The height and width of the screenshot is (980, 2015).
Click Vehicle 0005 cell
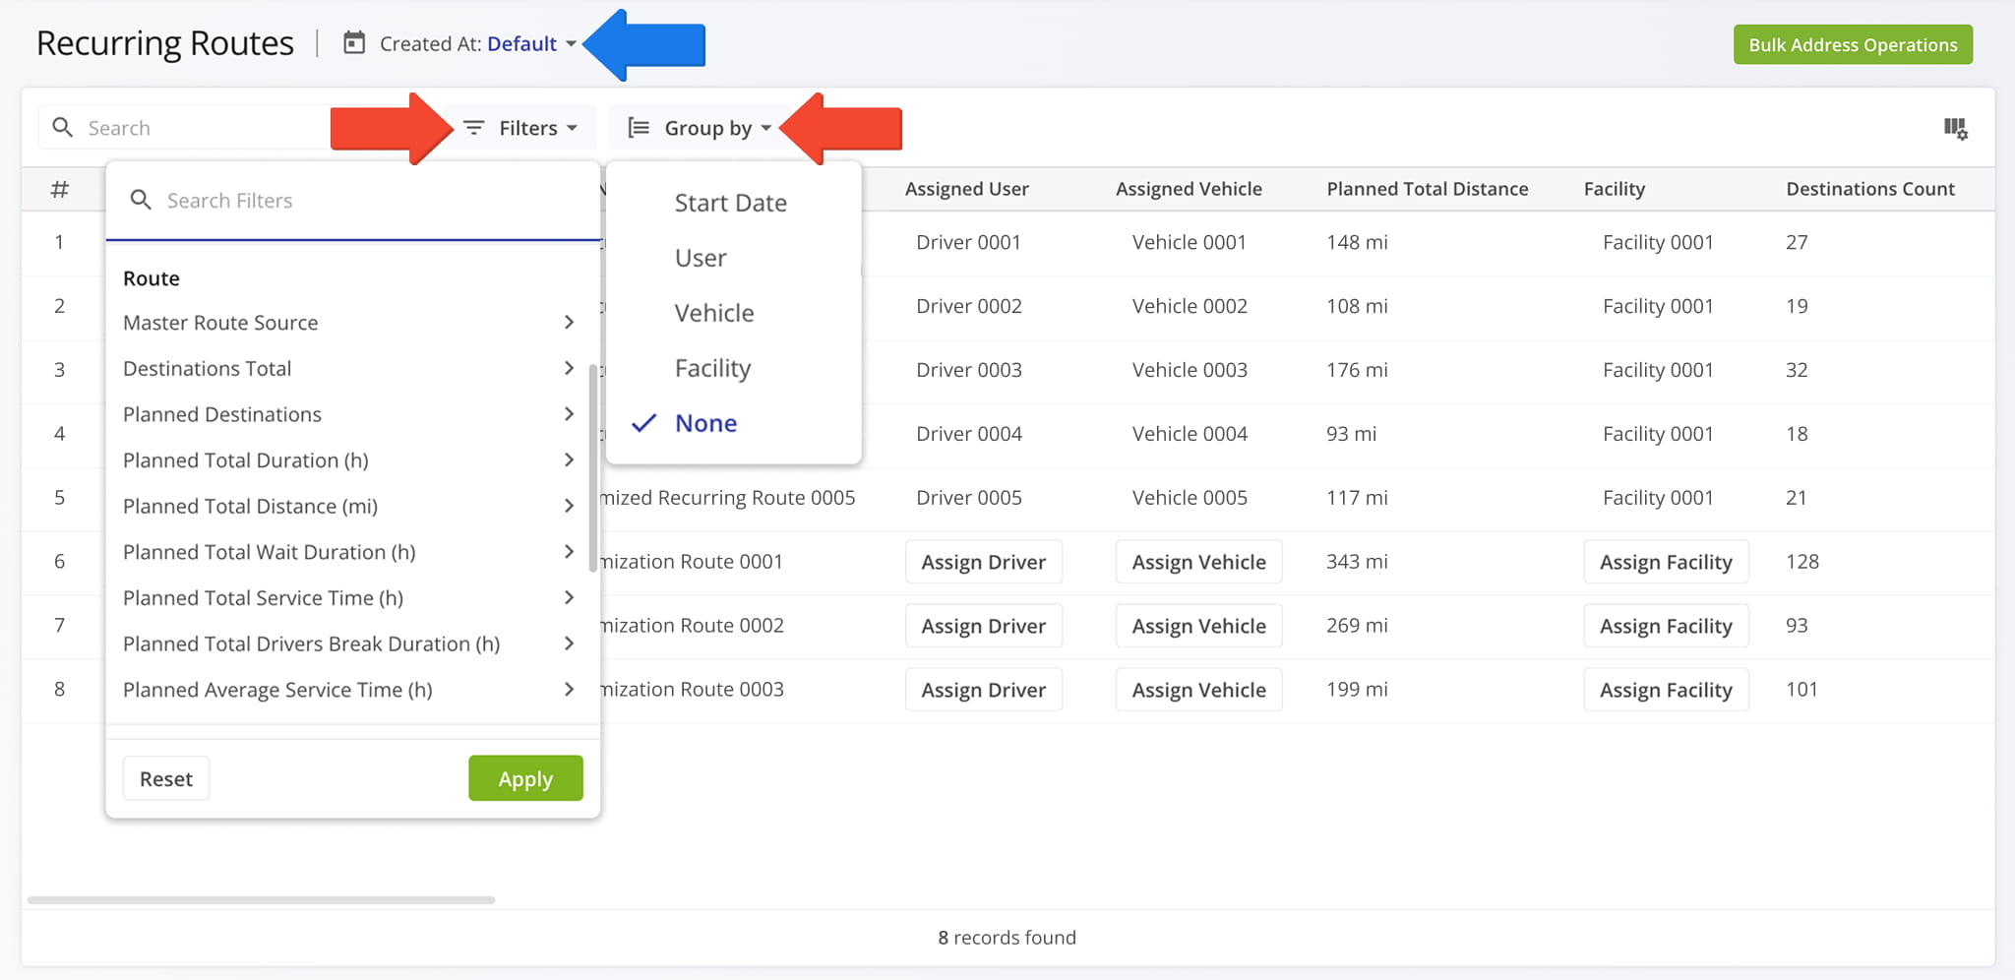point(1190,498)
